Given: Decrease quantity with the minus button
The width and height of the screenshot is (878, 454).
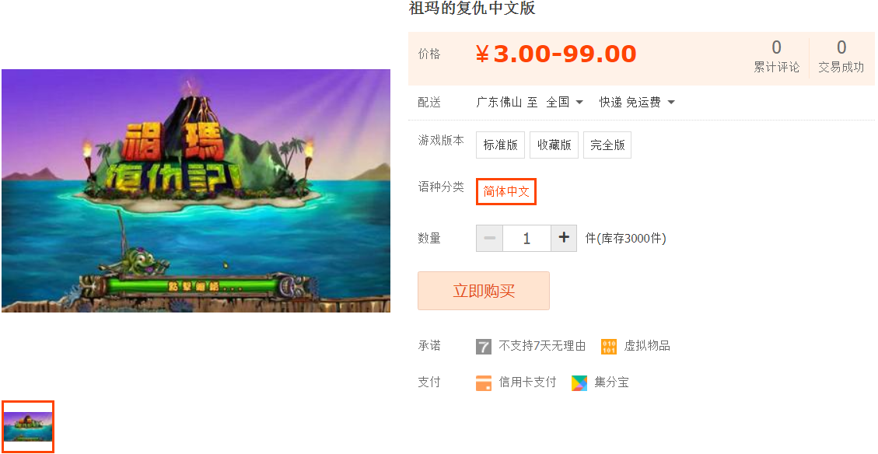Looking at the screenshot, I should pos(489,238).
